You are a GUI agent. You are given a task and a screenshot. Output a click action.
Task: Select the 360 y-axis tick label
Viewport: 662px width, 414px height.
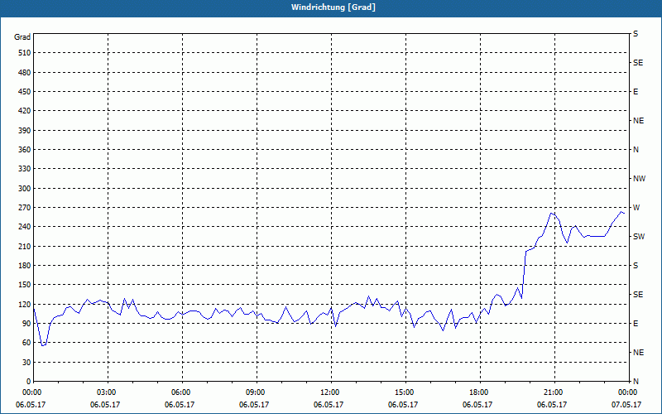pyautogui.click(x=26, y=150)
